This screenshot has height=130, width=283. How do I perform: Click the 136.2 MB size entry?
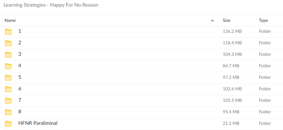tap(232, 31)
